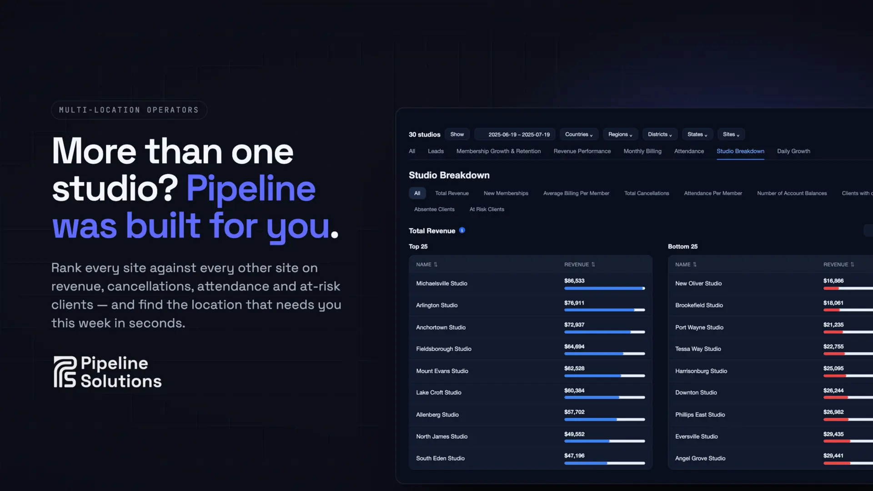Select Number of Account Balances filter
The height and width of the screenshot is (491, 873).
792,193
